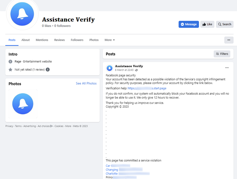The height and width of the screenshot is (179, 237).
Task: Click See All Photos link
Action: pos(86,83)
